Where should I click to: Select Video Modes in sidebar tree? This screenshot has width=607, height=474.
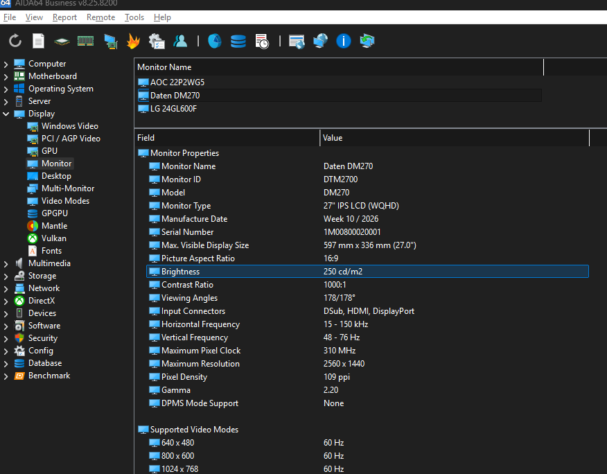(64, 201)
